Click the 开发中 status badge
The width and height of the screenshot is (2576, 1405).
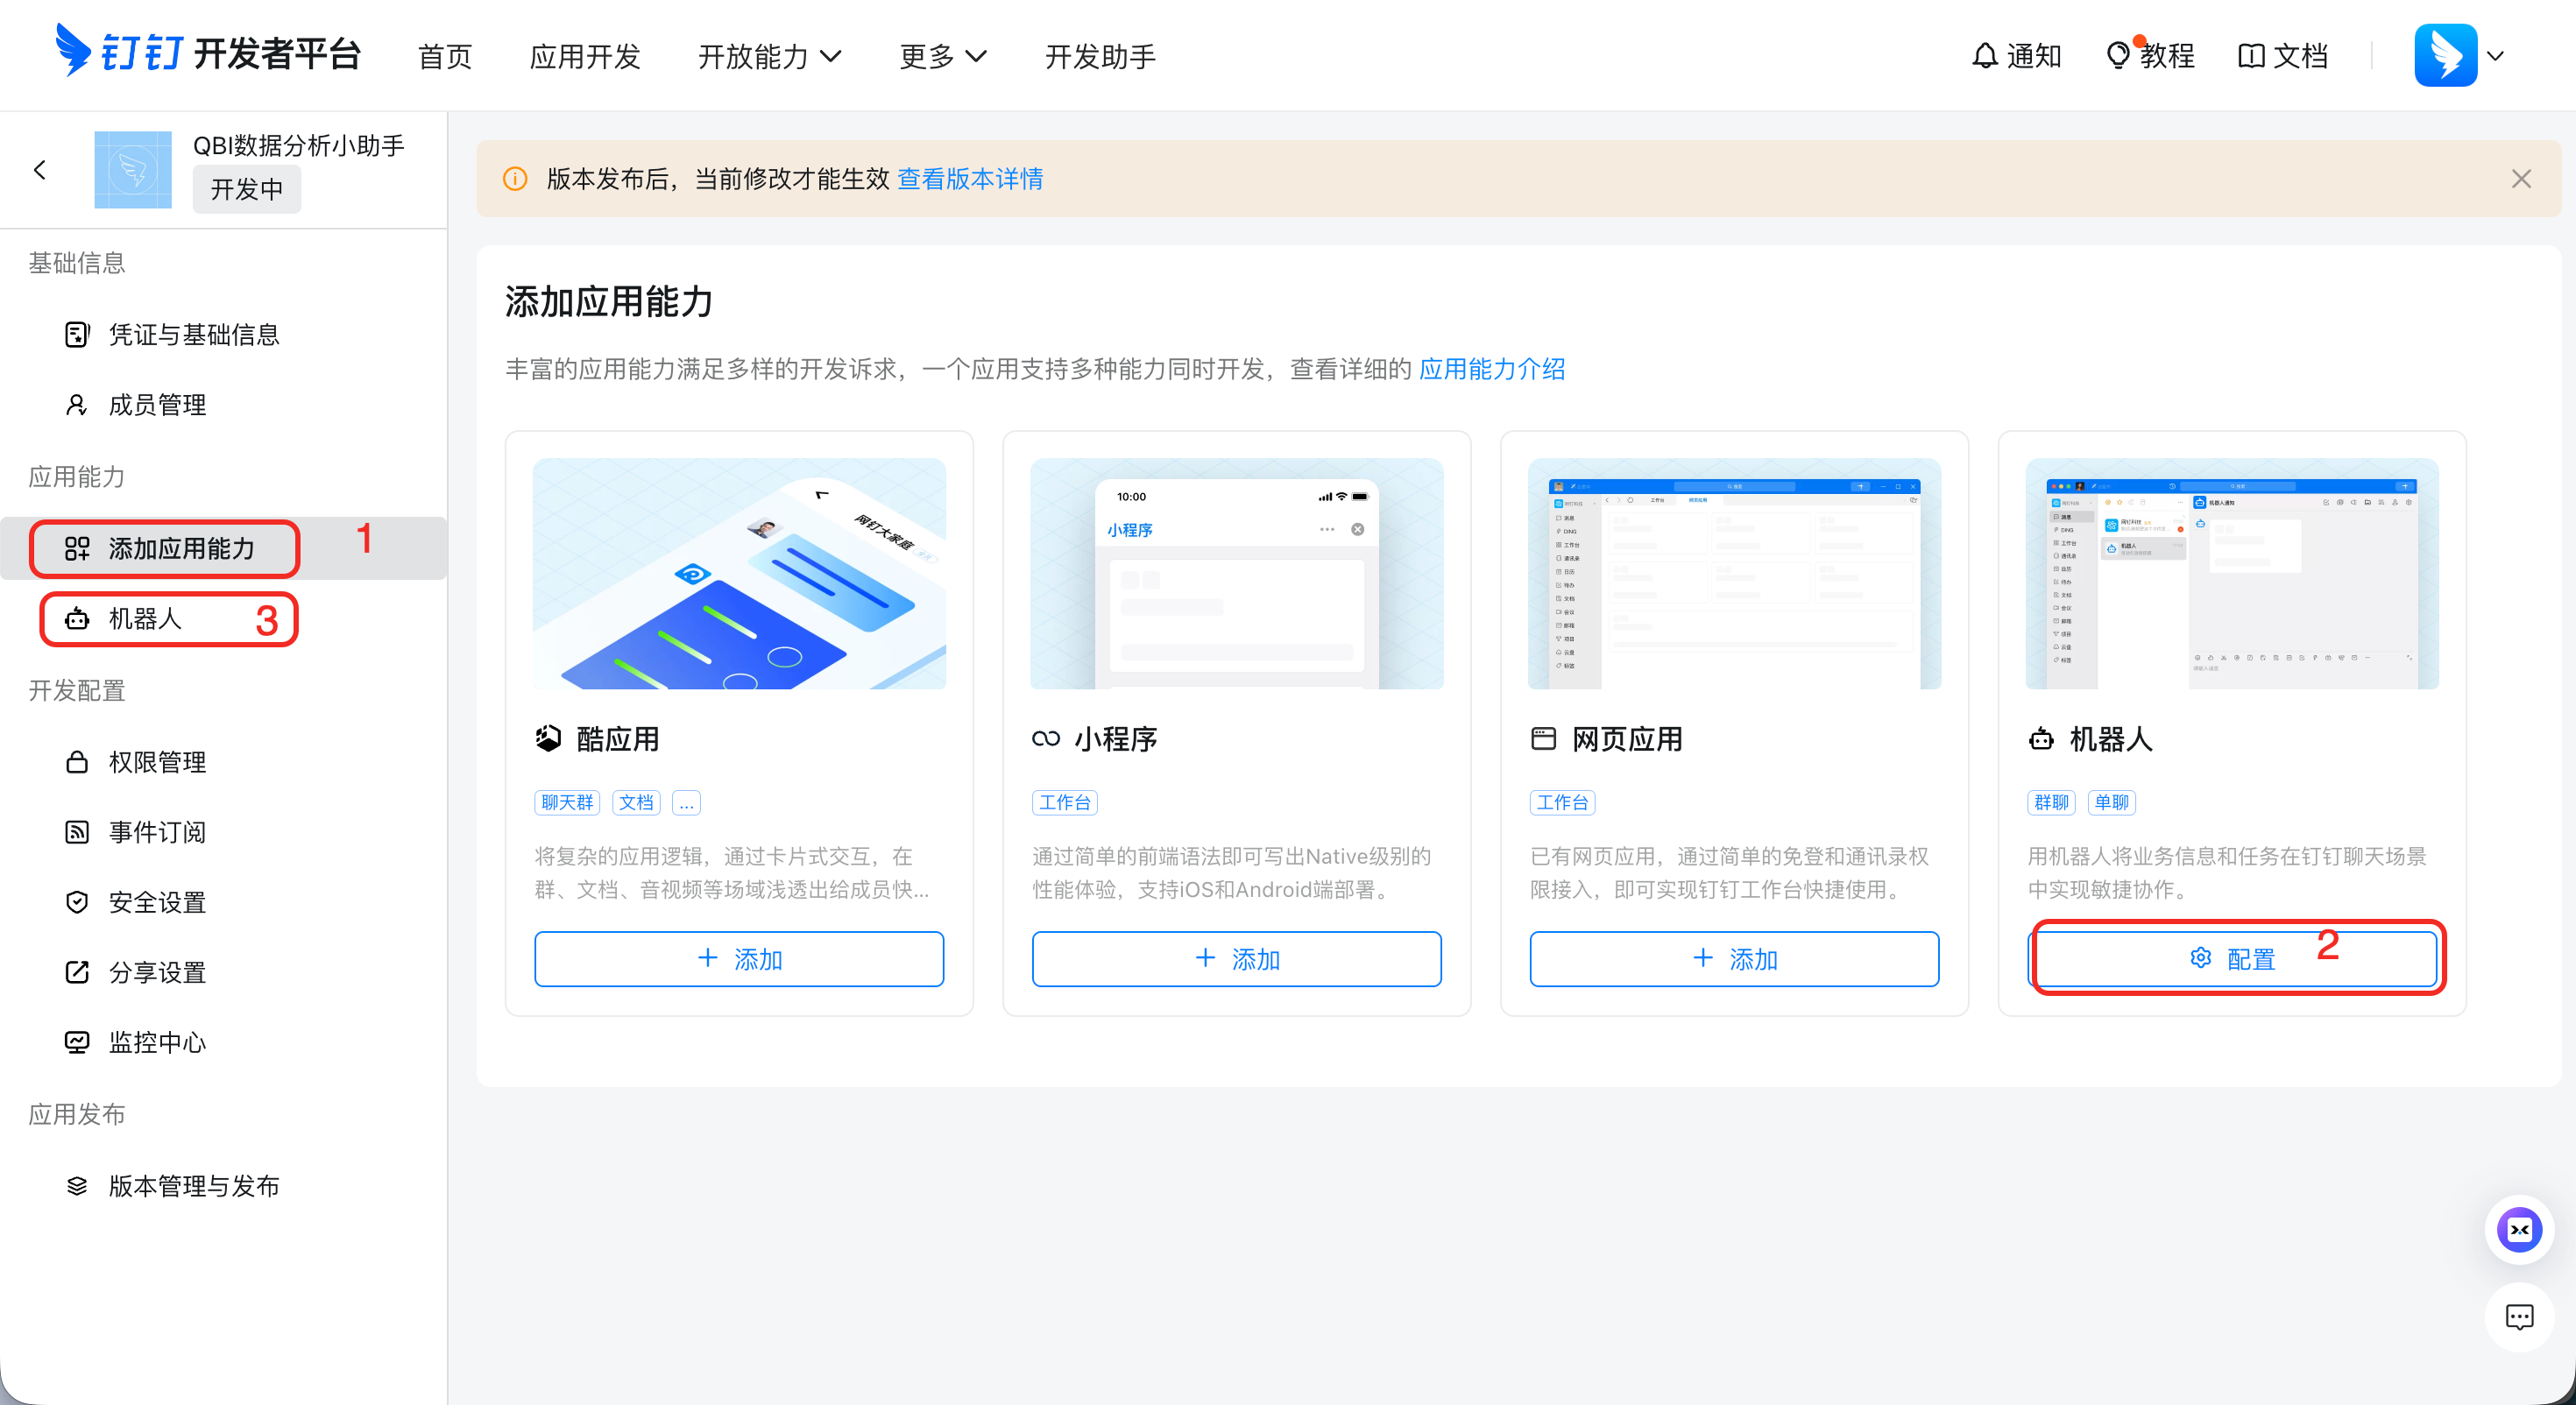247,189
